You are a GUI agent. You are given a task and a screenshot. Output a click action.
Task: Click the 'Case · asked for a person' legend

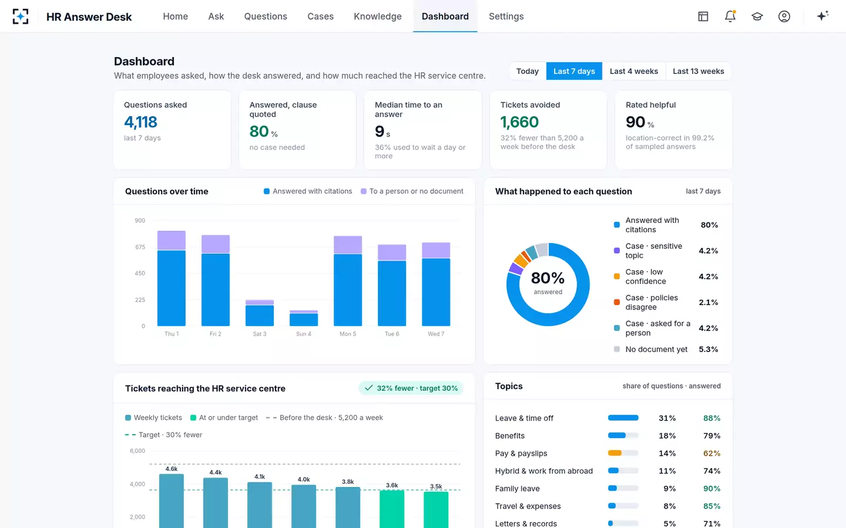(x=666, y=328)
